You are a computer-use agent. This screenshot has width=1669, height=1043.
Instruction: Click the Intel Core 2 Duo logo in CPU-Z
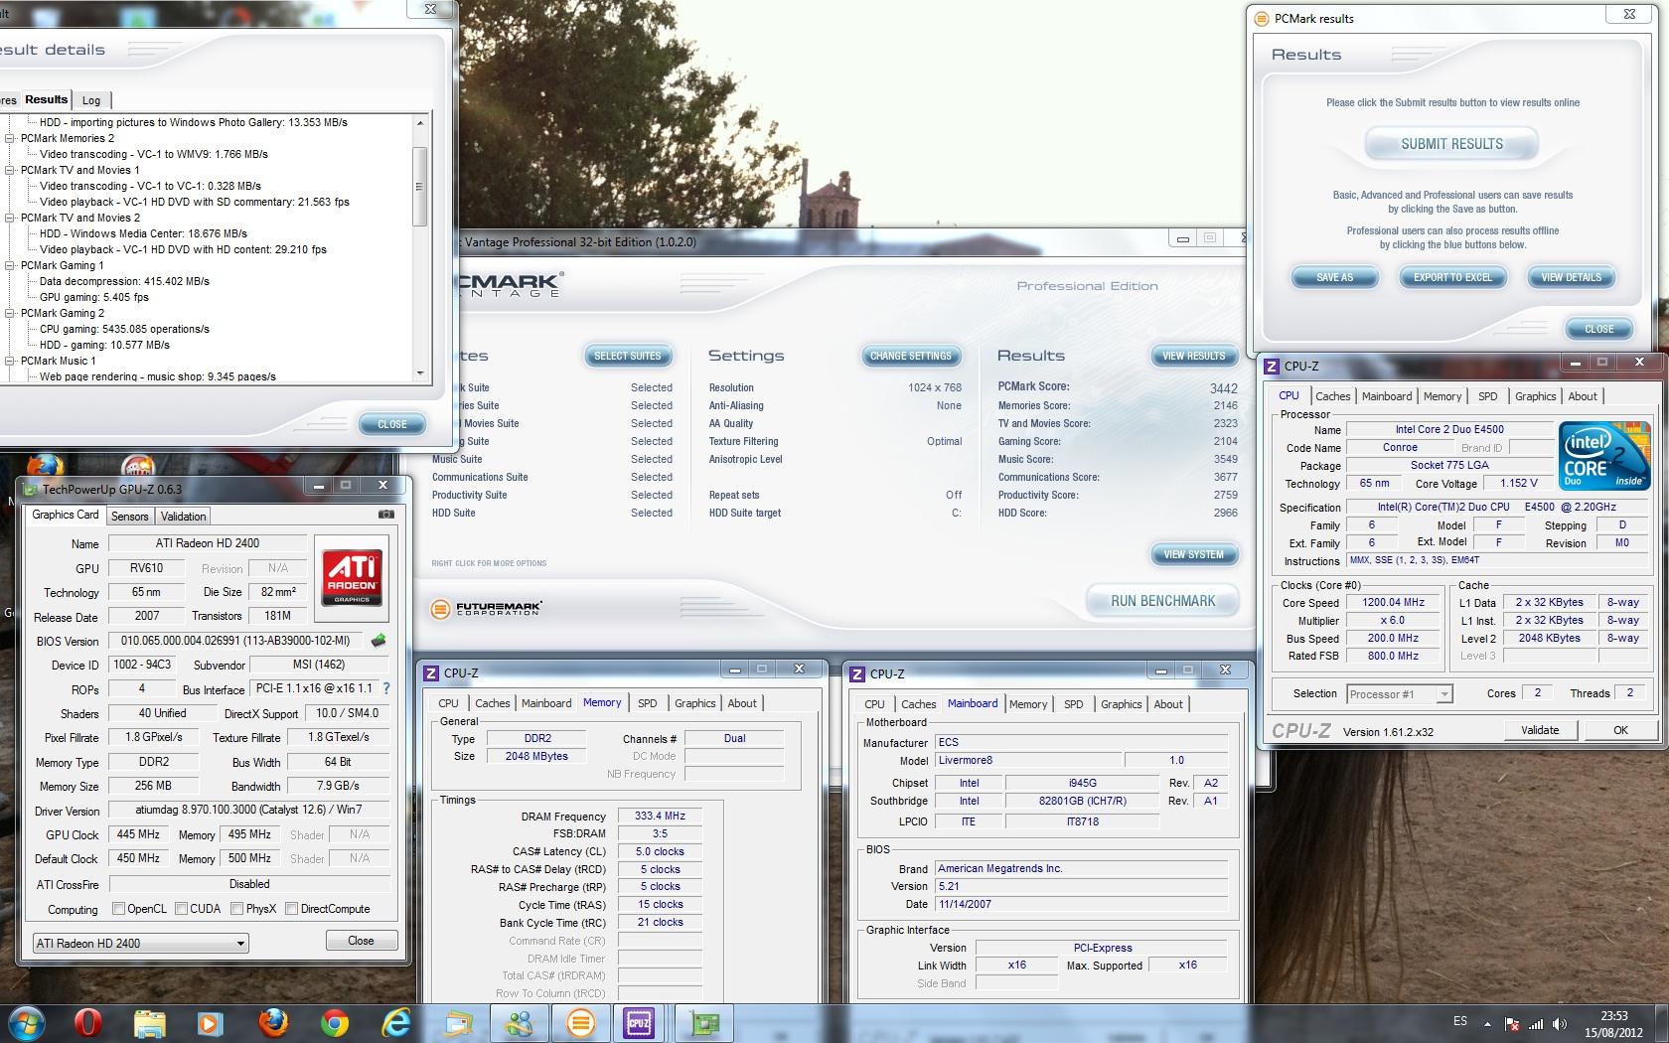pyautogui.click(x=1604, y=455)
